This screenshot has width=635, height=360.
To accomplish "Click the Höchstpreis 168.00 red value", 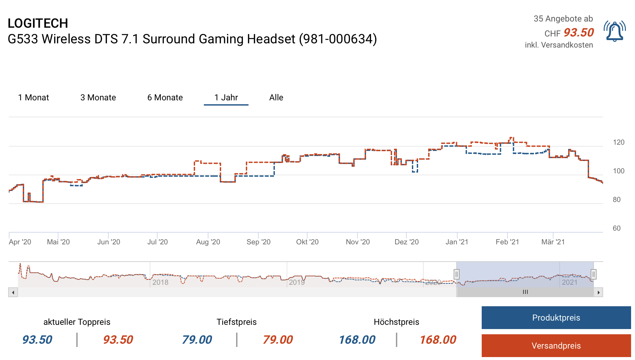I will click(438, 340).
